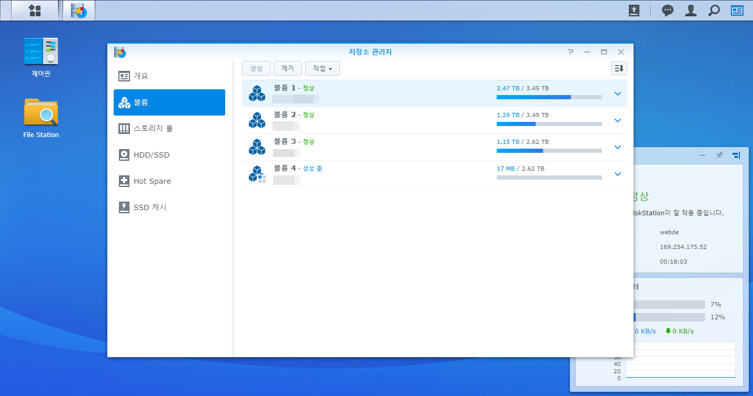Image resolution: width=753 pixels, height=396 pixels.
Task: Toggle the widgets panel icon in the taskbar
Action: [737, 11]
